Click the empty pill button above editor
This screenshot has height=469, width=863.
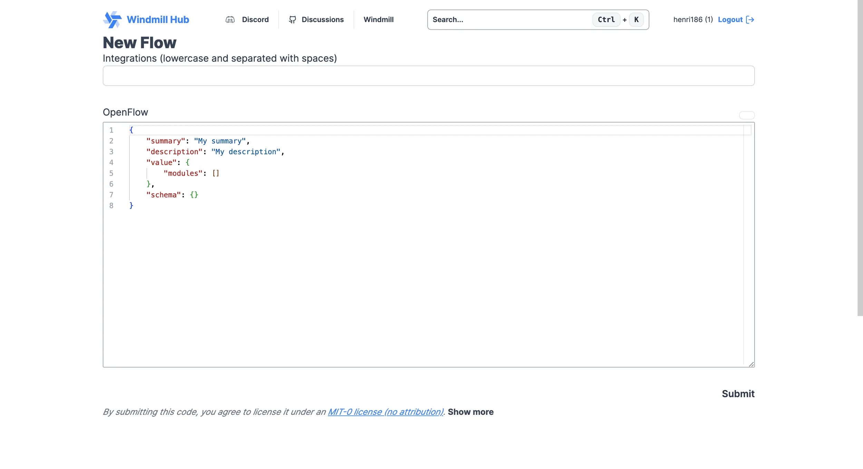tap(747, 115)
